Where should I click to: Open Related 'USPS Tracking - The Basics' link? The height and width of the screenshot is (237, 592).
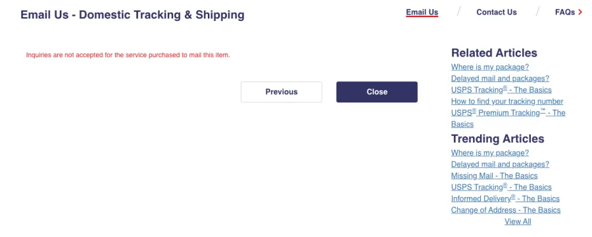501,90
